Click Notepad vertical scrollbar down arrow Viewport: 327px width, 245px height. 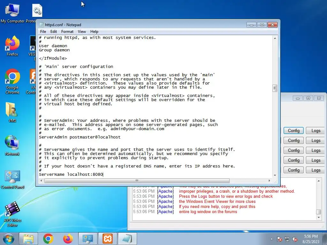[275, 175]
